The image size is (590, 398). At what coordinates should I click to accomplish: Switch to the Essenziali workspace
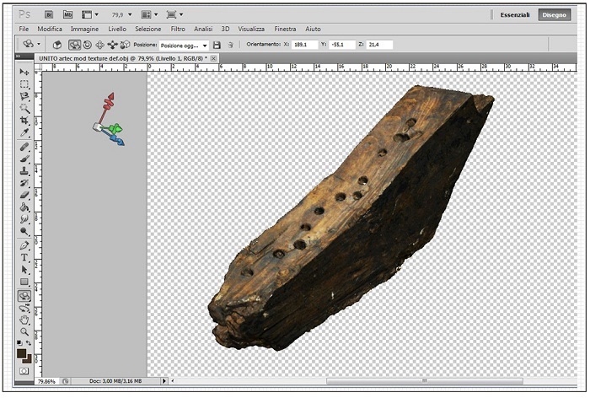(x=515, y=14)
